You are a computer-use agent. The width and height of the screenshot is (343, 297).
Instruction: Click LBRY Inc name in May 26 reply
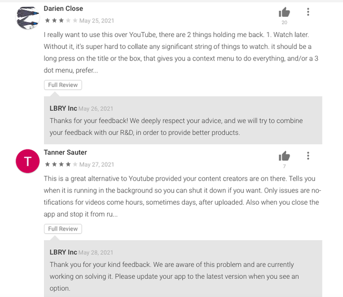63,108
